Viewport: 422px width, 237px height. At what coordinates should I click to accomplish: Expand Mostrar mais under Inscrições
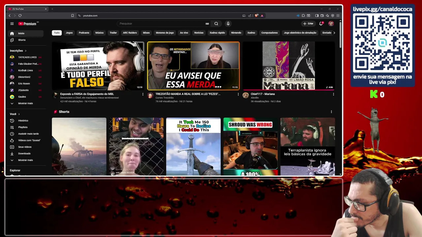[x=26, y=103]
